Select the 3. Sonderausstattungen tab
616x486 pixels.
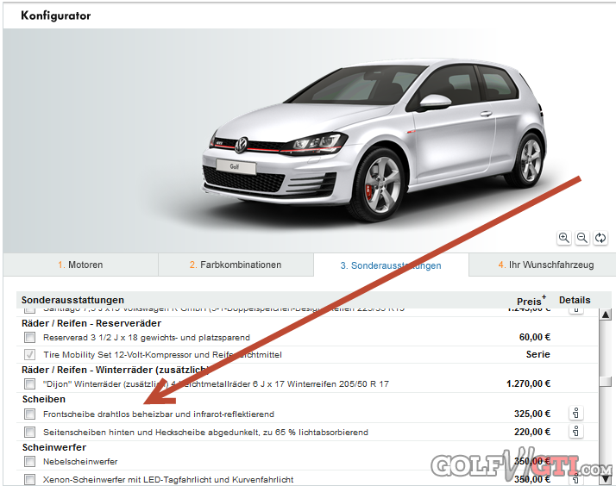click(x=391, y=265)
